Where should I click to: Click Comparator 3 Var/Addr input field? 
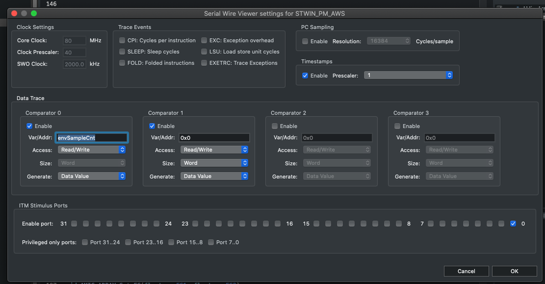(x=459, y=138)
